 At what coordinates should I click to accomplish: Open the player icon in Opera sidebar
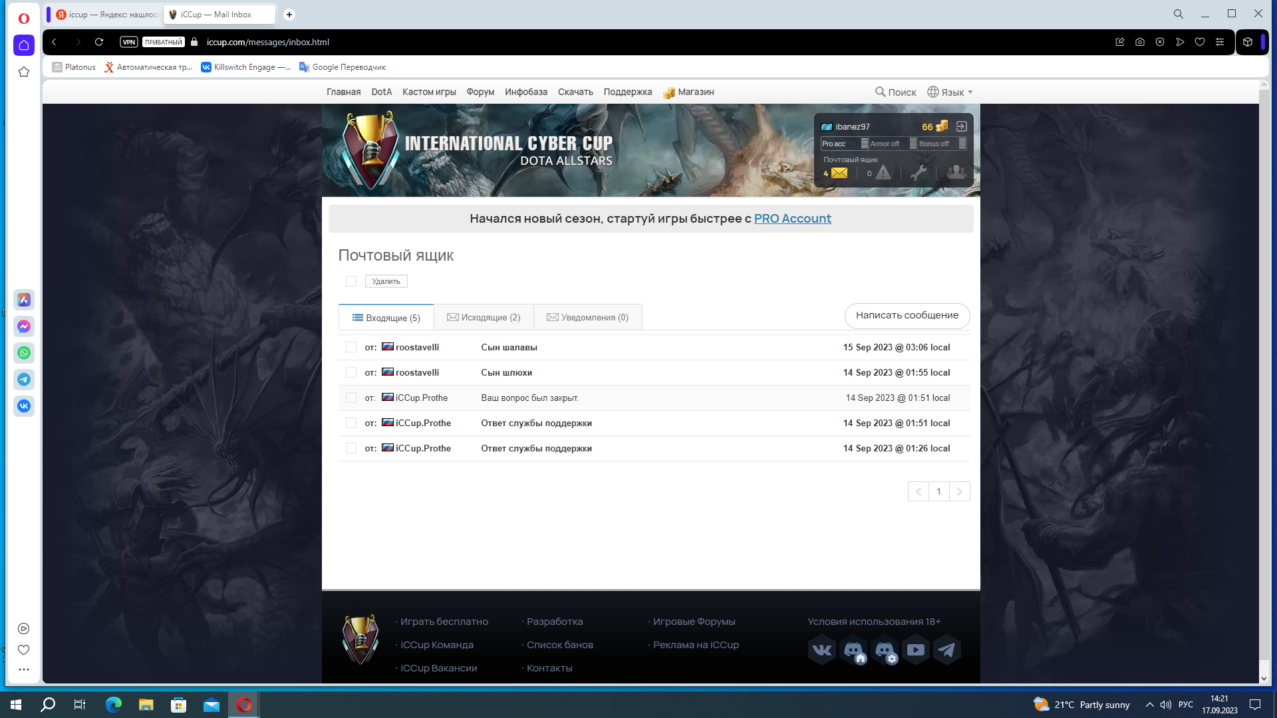tap(24, 628)
